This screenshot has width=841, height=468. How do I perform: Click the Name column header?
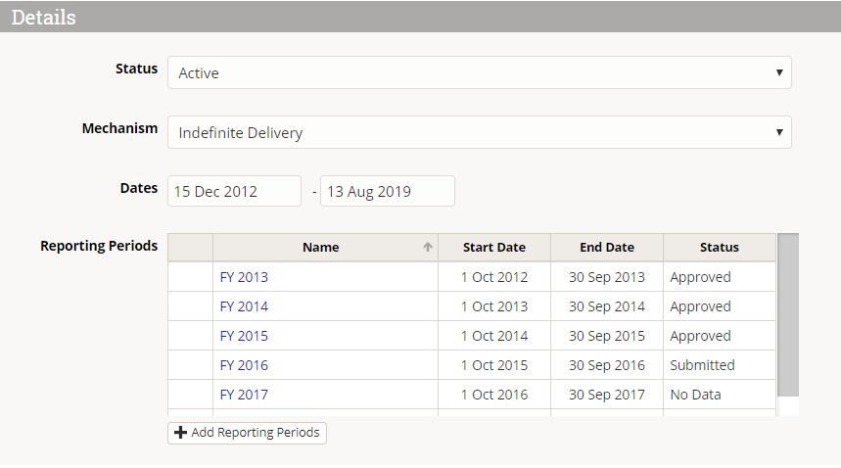pyautogui.click(x=321, y=248)
